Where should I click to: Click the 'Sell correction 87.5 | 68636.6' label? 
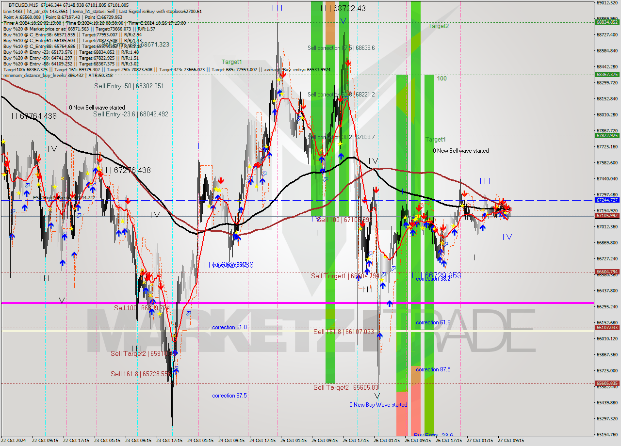[x=341, y=48]
